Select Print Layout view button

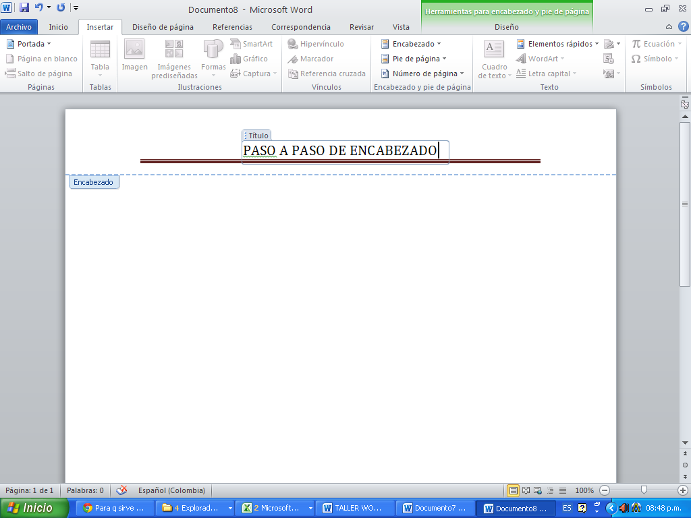coord(513,490)
